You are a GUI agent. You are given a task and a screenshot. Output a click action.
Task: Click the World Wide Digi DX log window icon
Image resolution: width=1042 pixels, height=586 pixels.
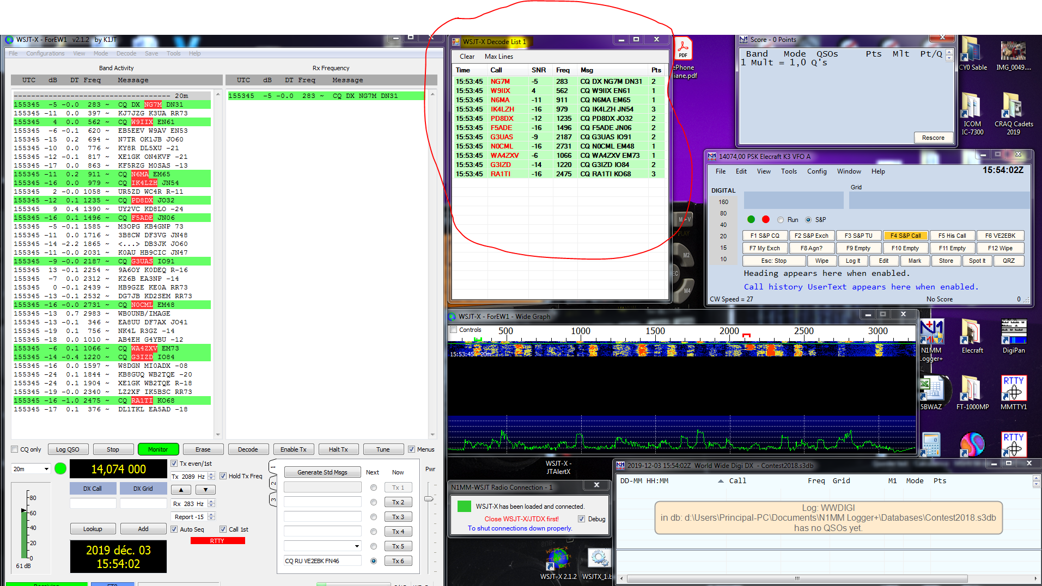[620, 465]
